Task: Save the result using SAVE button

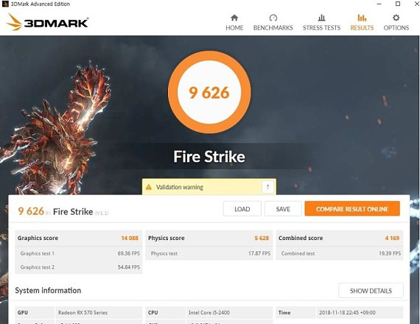Action: pos(283,209)
